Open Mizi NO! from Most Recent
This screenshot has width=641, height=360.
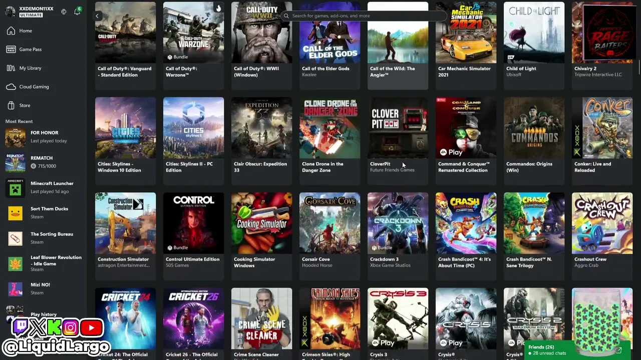pyautogui.click(x=44, y=289)
